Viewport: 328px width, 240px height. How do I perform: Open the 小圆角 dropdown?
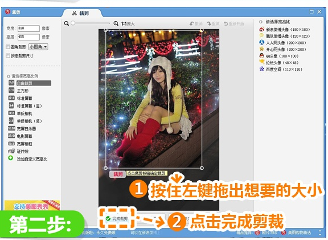coord(38,47)
